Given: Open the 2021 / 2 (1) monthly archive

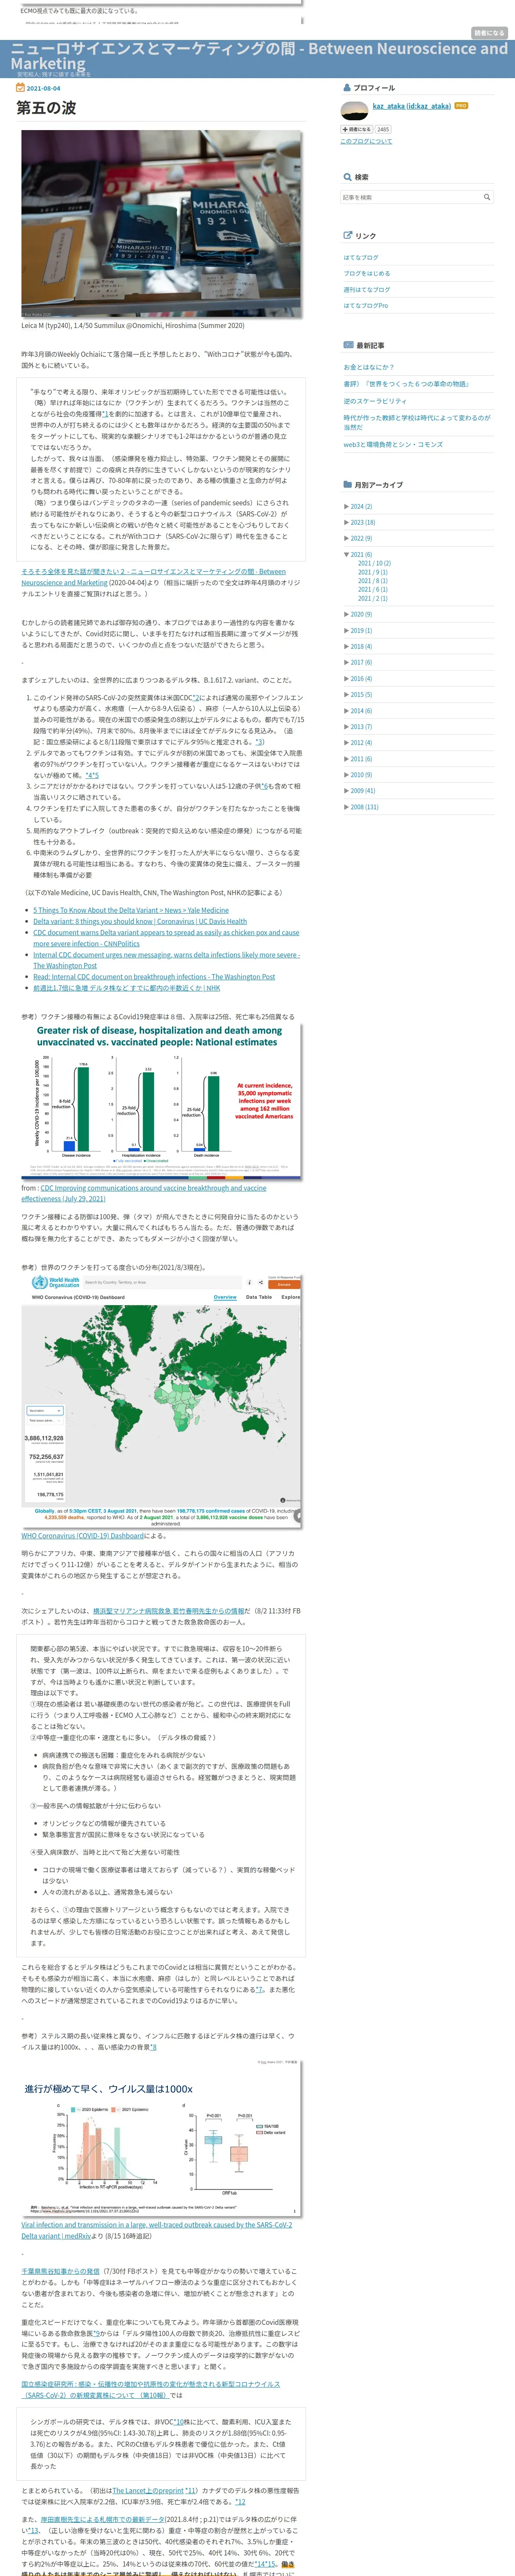Looking at the screenshot, I should click(373, 598).
